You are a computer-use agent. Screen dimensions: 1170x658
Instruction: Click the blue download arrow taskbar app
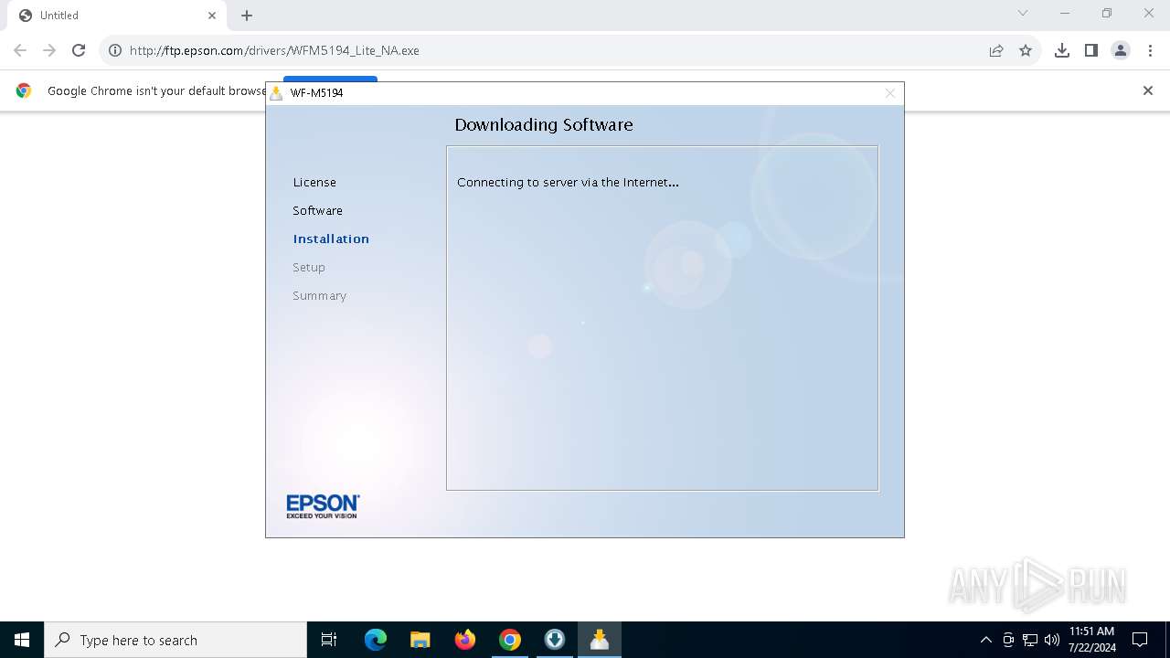(x=554, y=640)
